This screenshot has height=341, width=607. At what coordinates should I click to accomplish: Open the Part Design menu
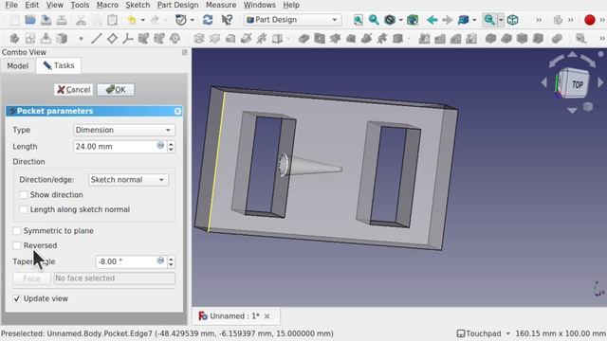pyautogui.click(x=177, y=5)
